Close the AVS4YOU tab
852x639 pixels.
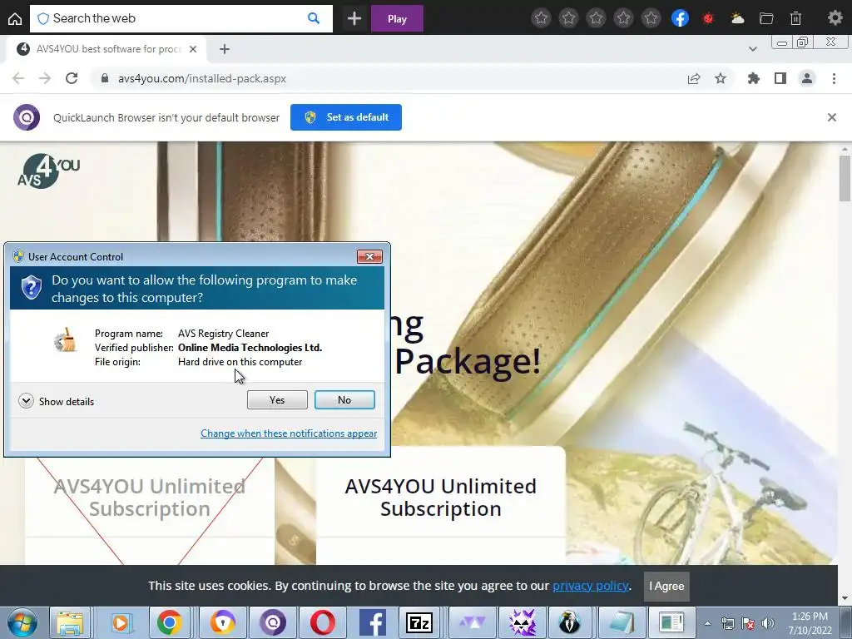pos(193,49)
